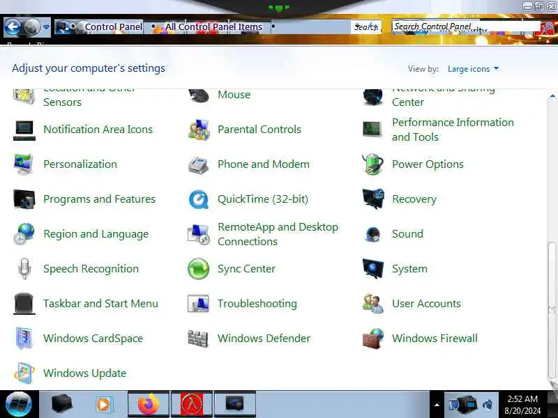Open the Windows Start orb
This screenshot has height=418, width=558.
19,405
